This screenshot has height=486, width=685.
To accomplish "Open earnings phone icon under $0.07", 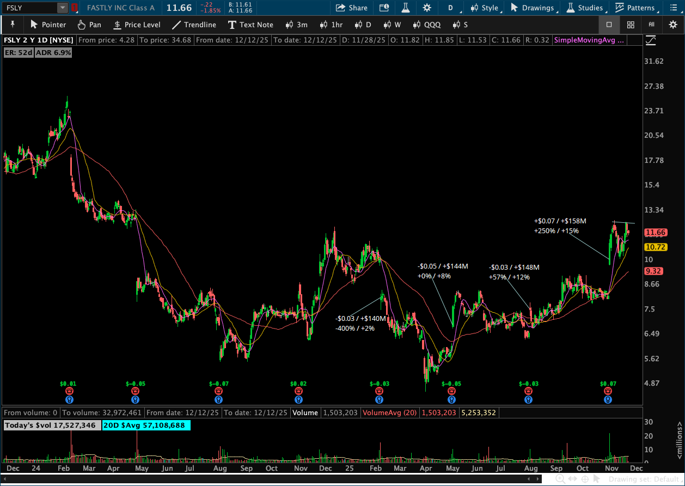I will pos(608,391).
